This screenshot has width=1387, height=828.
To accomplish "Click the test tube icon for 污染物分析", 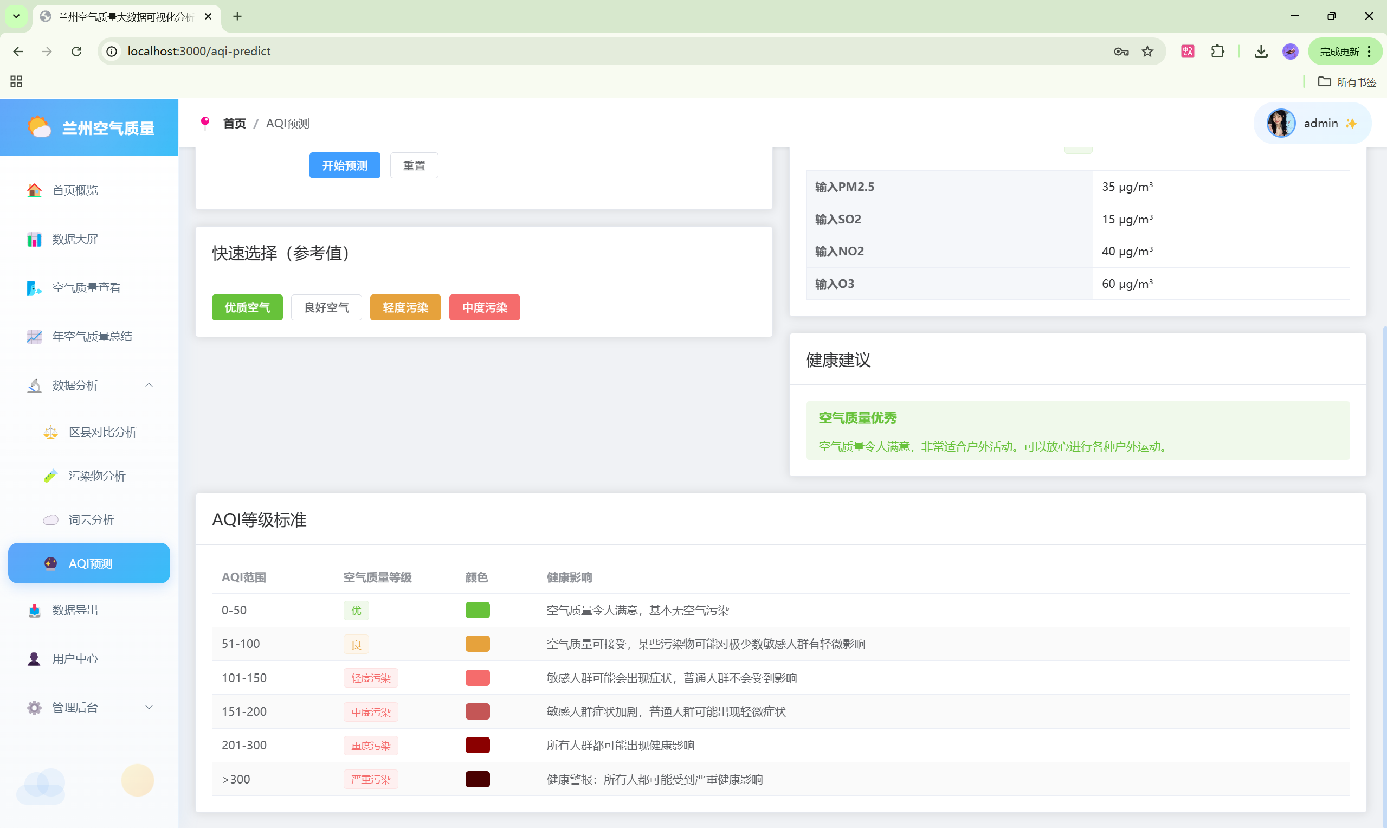I will point(51,476).
